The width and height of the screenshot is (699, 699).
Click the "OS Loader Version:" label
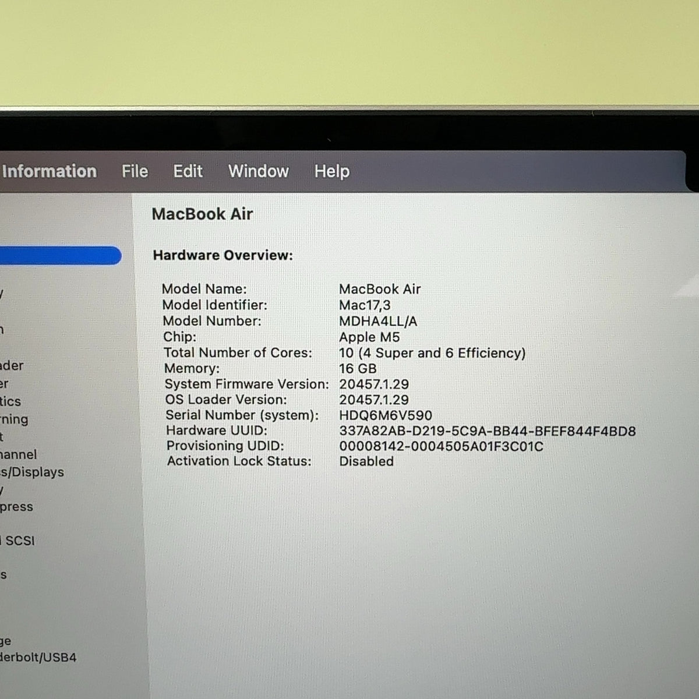pyautogui.click(x=226, y=400)
